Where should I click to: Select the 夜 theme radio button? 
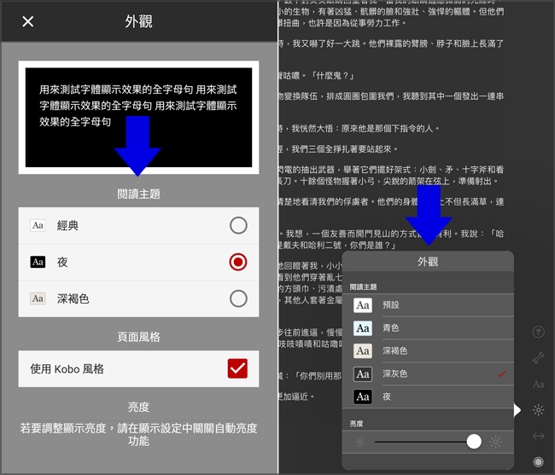coord(238,262)
